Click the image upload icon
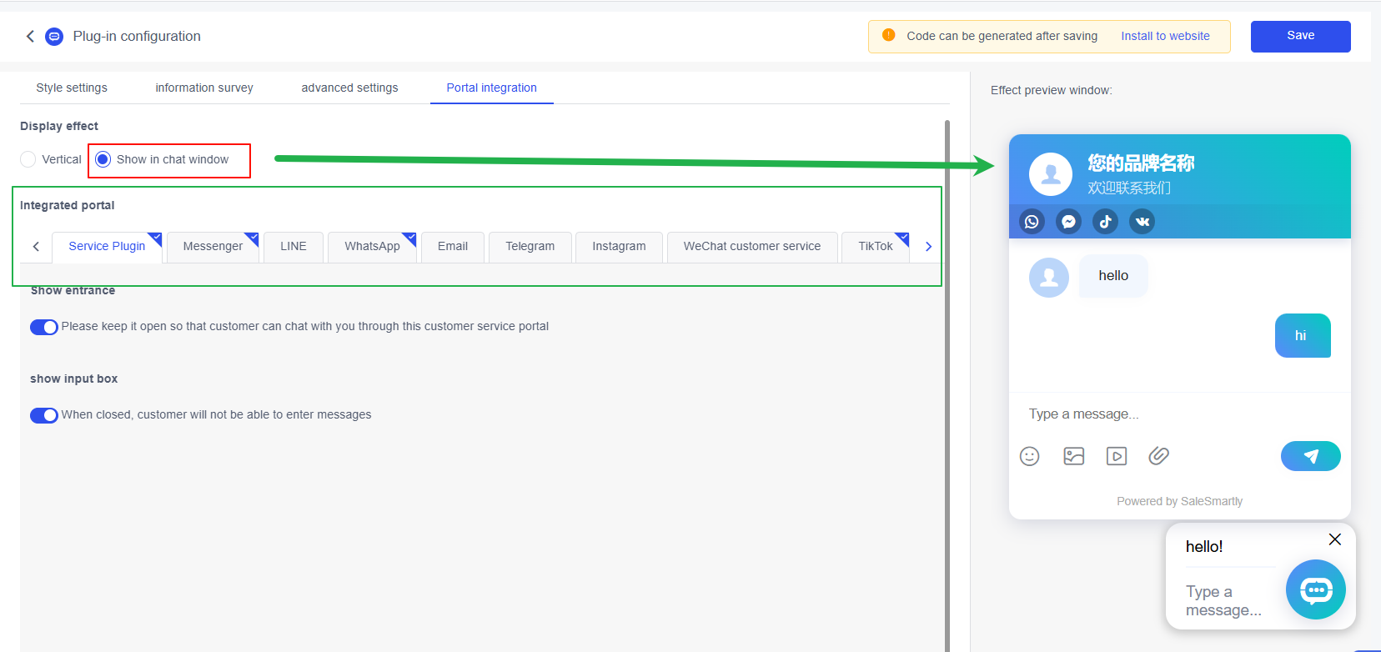 [1073, 456]
